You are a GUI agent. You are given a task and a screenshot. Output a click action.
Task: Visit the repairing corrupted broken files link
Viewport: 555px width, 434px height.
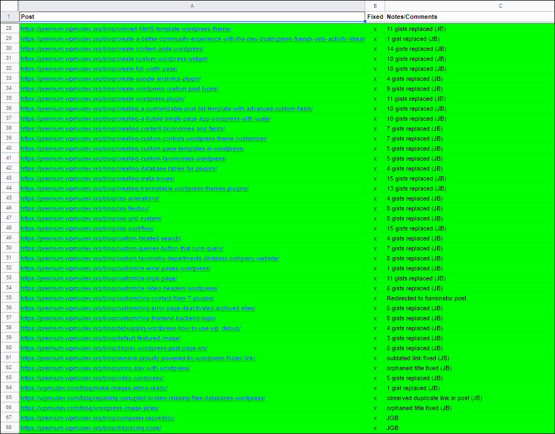tap(143, 399)
